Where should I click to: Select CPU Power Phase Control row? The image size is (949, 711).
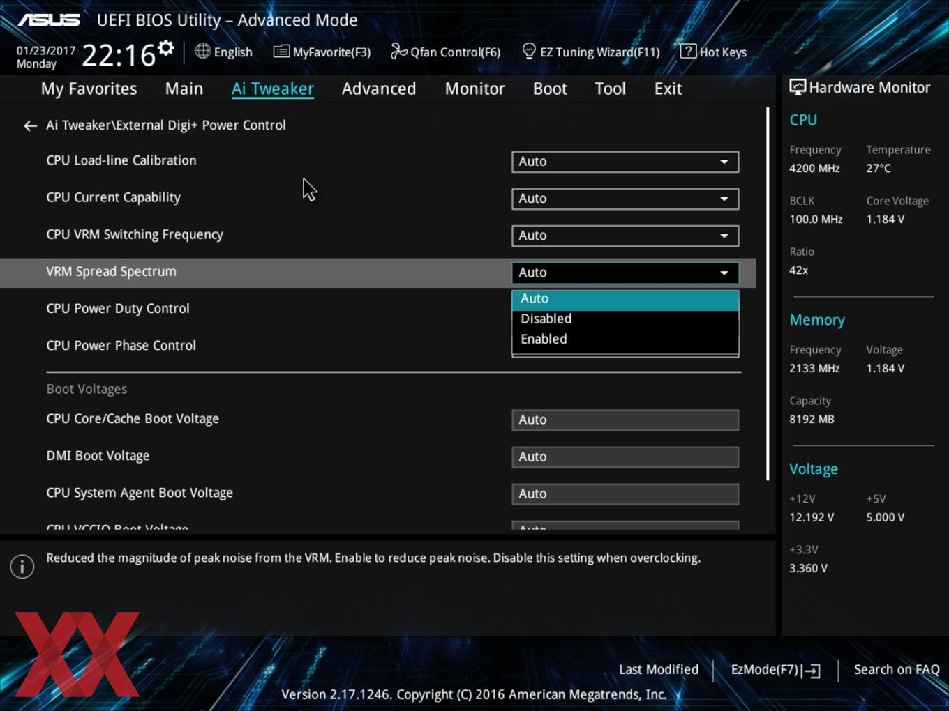pyautogui.click(x=121, y=345)
